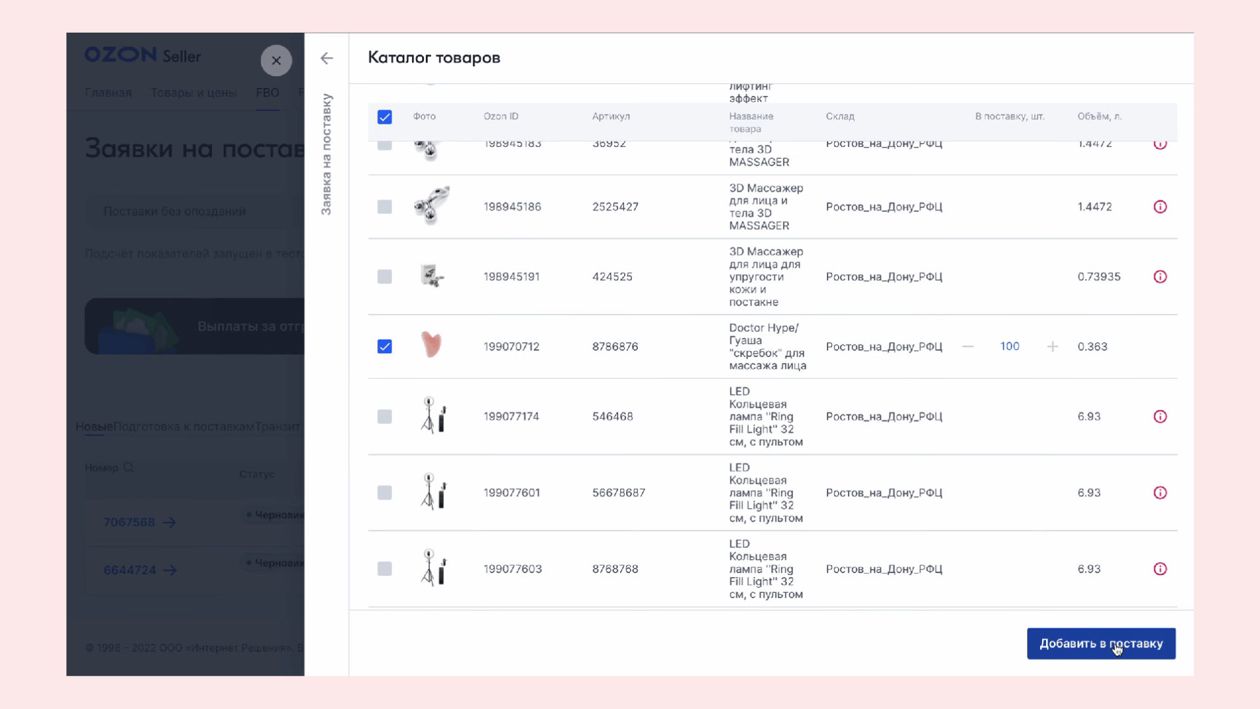The height and width of the screenshot is (709, 1260).
Task: Open info icon for Ozon ID 199077603
Action: [x=1160, y=569]
